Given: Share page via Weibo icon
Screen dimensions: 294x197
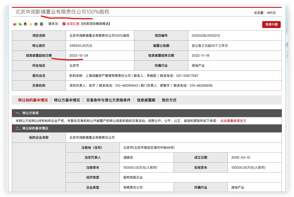Looking at the screenshot, I should coord(15,24).
